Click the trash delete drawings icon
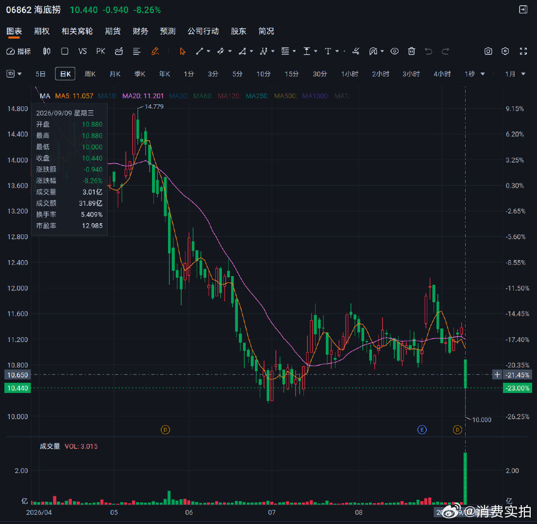 click(412, 51)
